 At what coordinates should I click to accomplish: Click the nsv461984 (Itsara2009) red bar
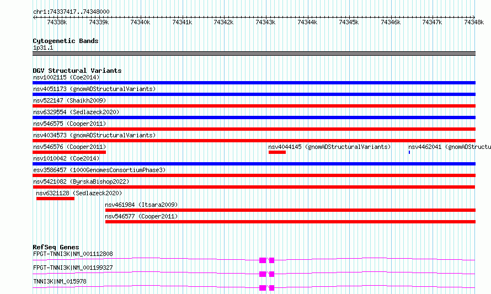[290, 210]
